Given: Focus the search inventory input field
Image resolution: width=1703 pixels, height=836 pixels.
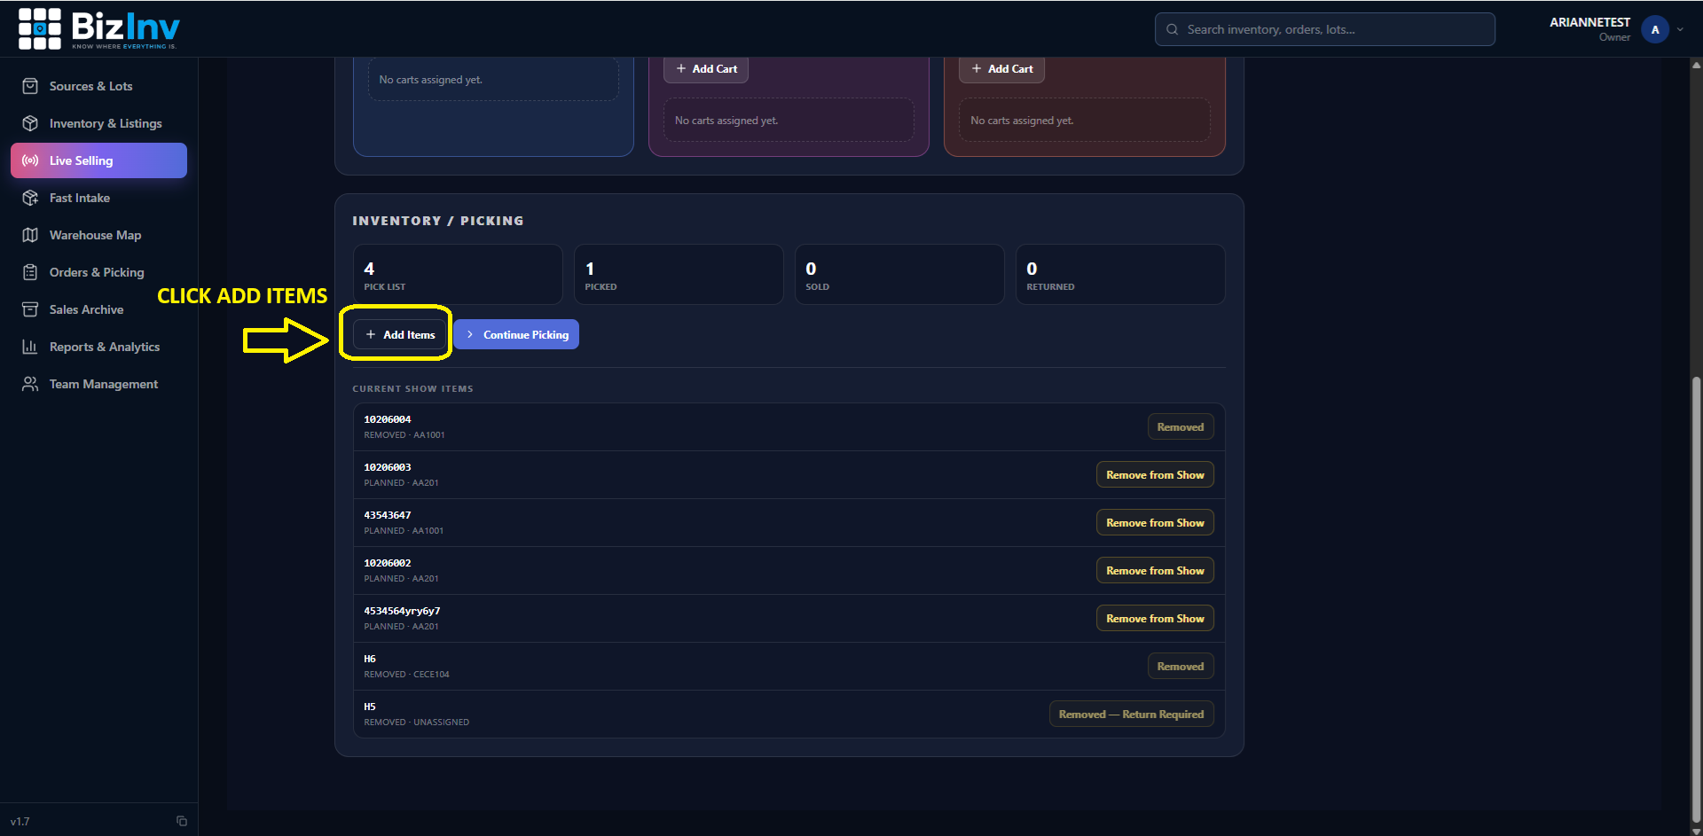Looking at the screenshot, I should coord(1325,29).
